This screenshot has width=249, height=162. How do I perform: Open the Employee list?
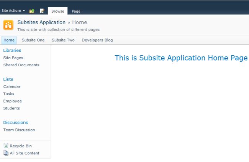12,101
